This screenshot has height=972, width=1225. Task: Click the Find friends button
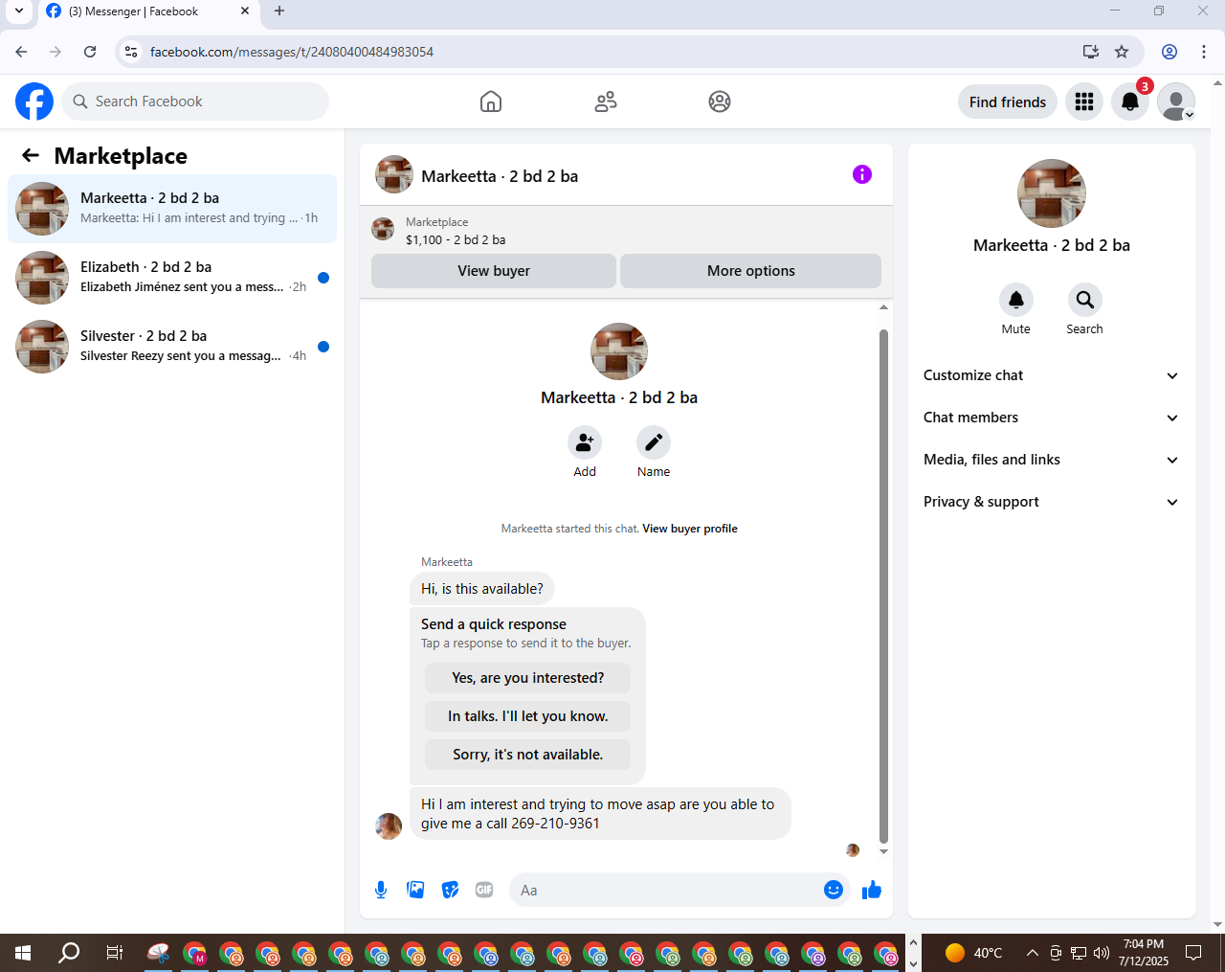(1008, 102)
